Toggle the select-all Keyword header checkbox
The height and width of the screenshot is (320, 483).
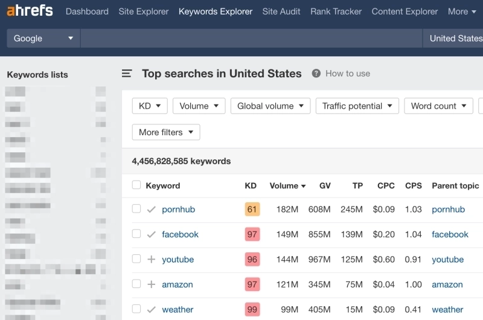[x=136, y=185]
